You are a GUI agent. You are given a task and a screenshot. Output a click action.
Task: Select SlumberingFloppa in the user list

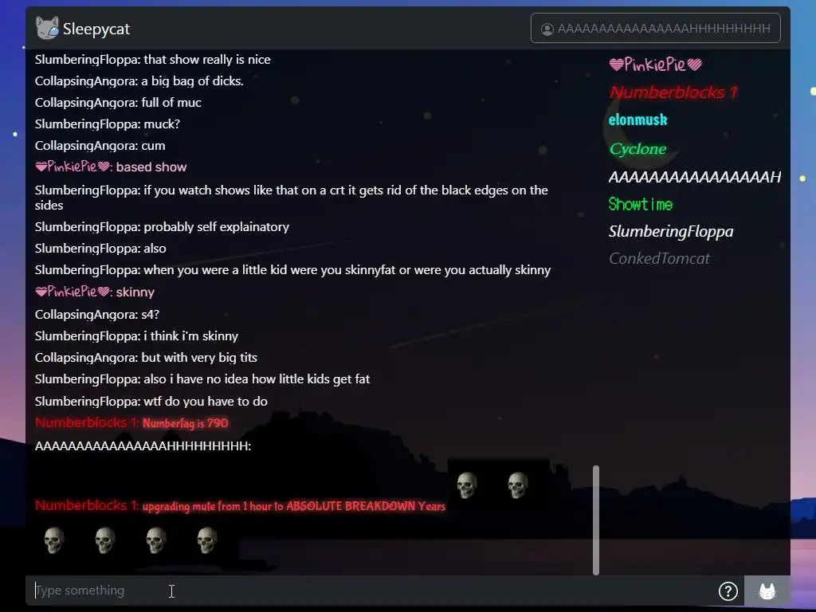click(x=671, y=232)
